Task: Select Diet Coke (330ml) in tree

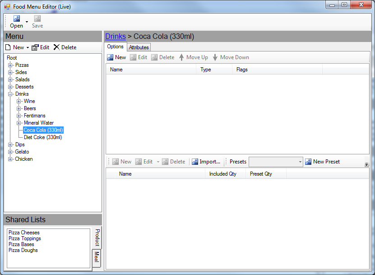Action: [43, 137]
